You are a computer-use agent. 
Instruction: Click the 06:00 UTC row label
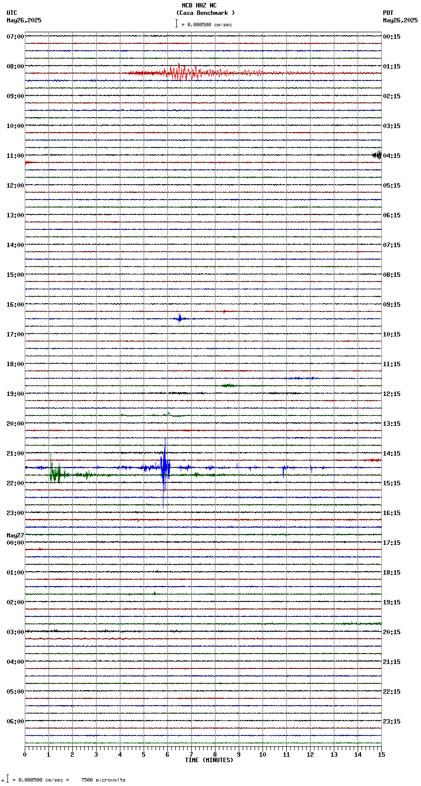point(15,721)
